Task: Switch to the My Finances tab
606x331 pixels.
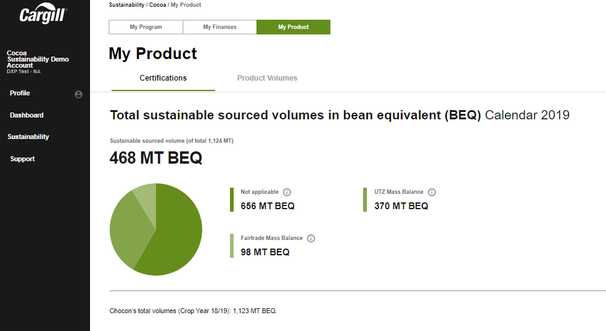Action: pyautogui.click(x=219, y=27)
